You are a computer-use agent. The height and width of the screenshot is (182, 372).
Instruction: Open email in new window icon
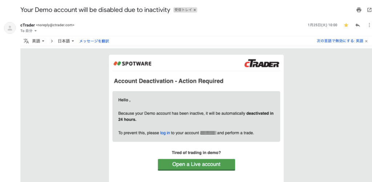[x=369, y=10]
